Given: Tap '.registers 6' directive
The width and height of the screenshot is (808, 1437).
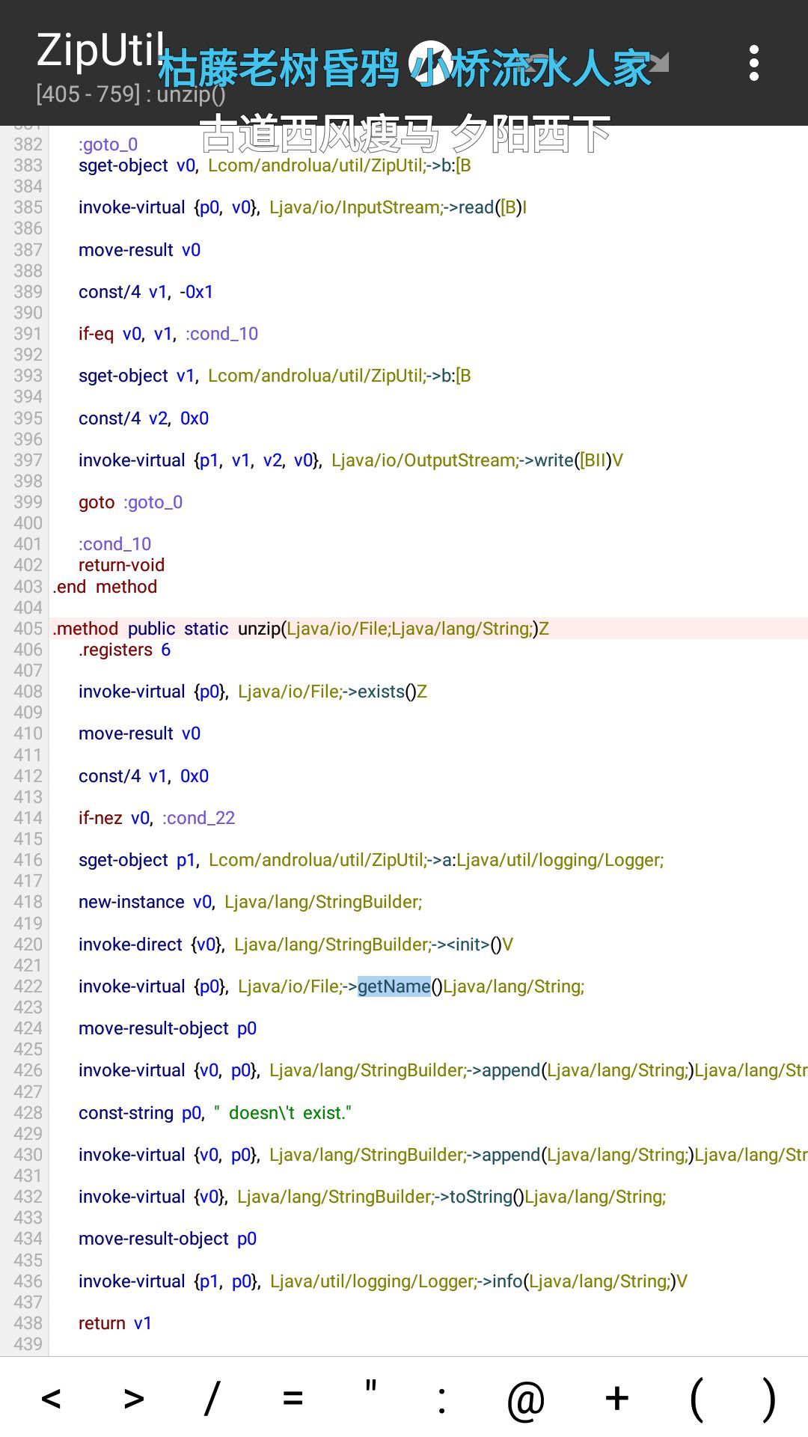Looking at the screenshot, I should pos(124,650).
